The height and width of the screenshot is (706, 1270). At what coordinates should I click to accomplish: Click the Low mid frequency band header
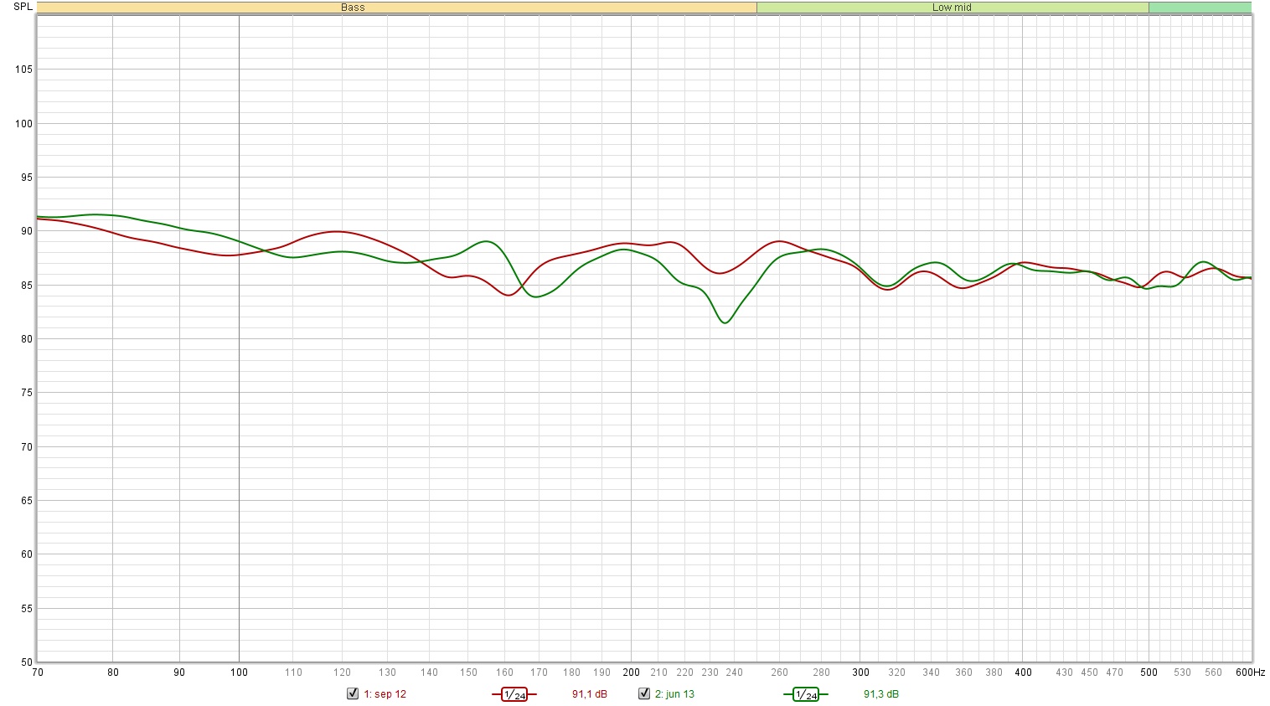[x=952, y=8]
